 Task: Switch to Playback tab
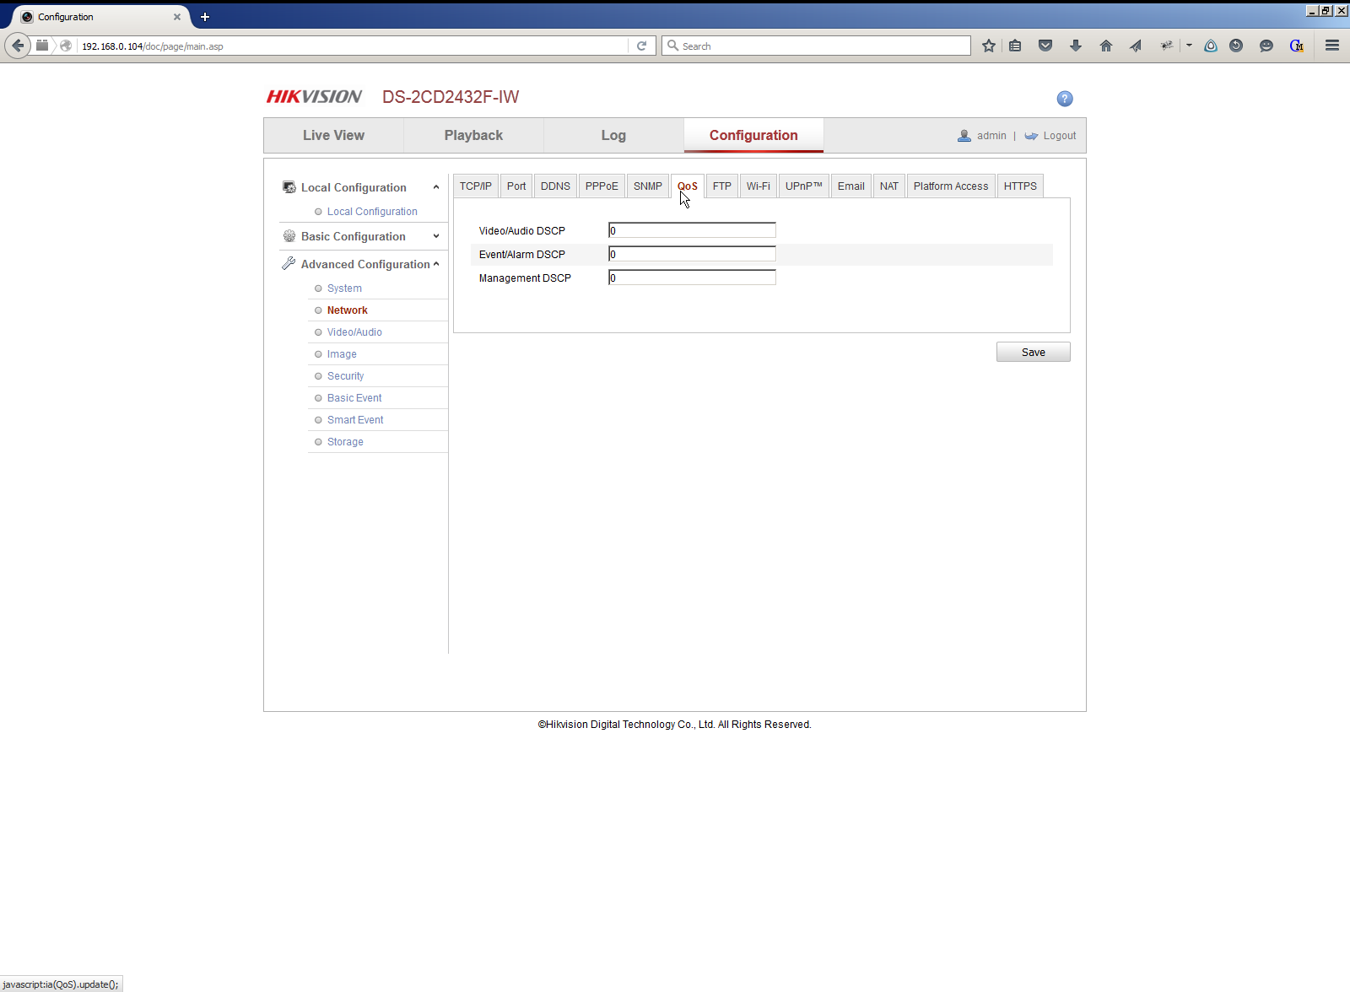(x=473, y=135)
